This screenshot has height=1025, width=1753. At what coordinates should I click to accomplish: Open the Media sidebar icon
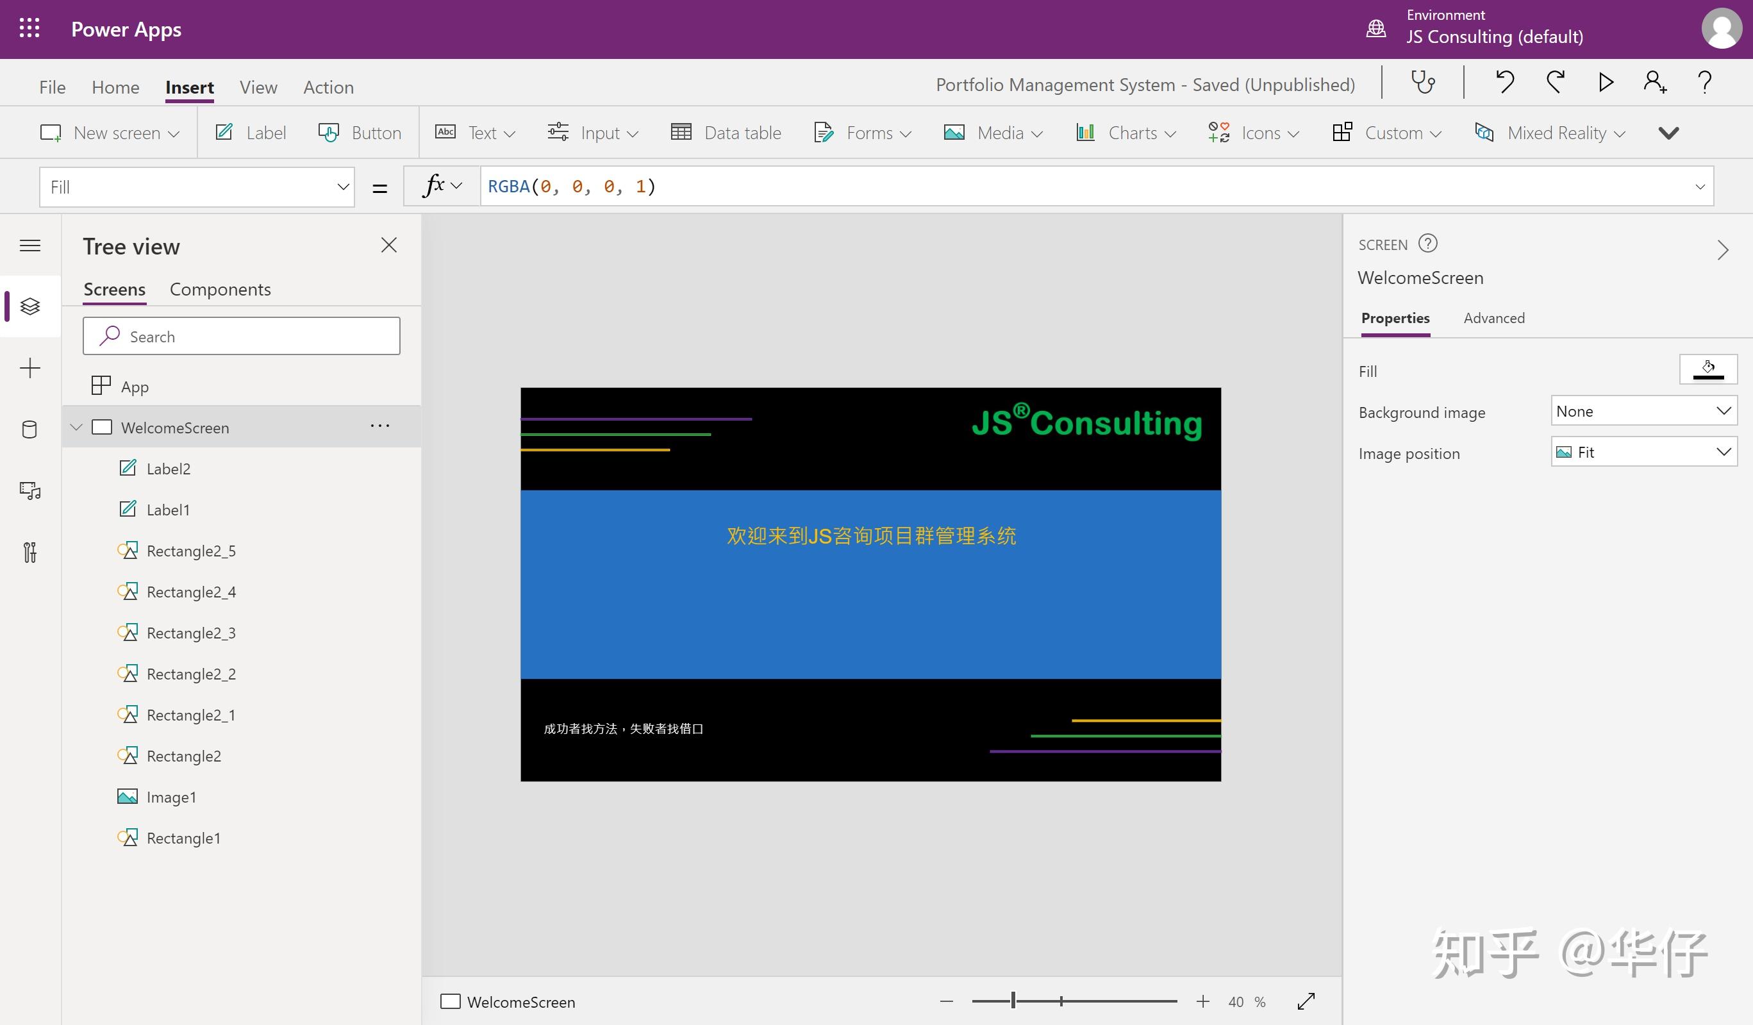coord(30,490)
